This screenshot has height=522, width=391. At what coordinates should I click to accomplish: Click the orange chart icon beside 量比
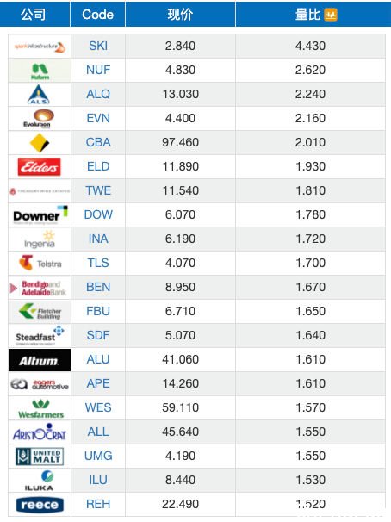click(x=331, y=15)
